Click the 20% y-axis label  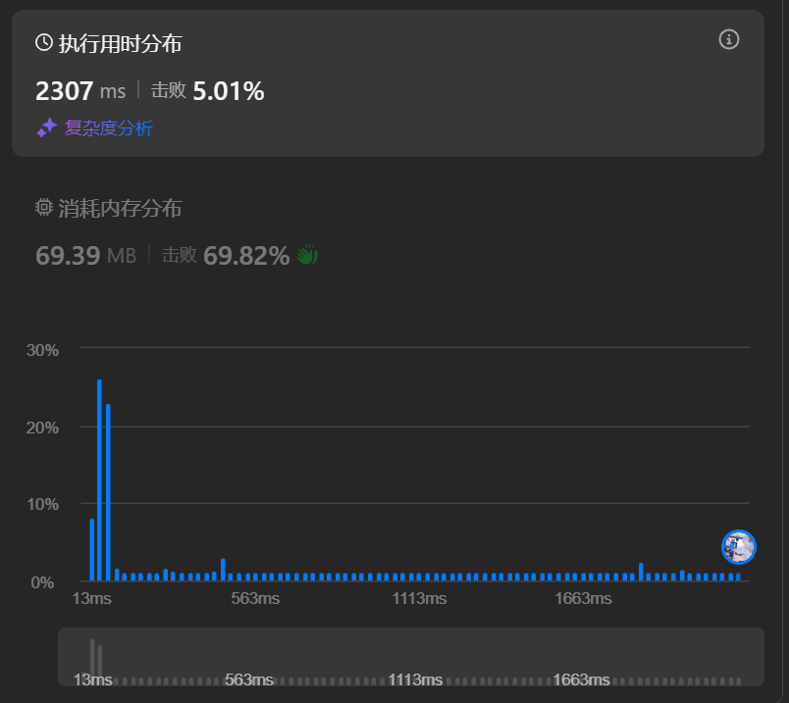[x=42, y=427]
